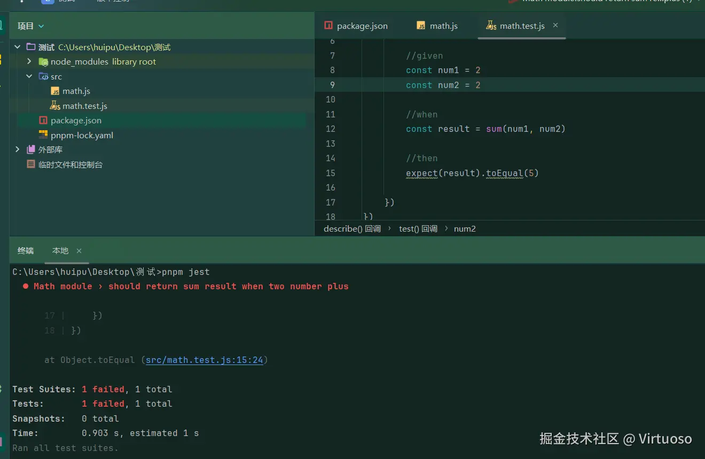Click the 临时文件和控制台 scratches icon
Image resolution: width=705 pixels, height=459 pixels.
[31, 164]
